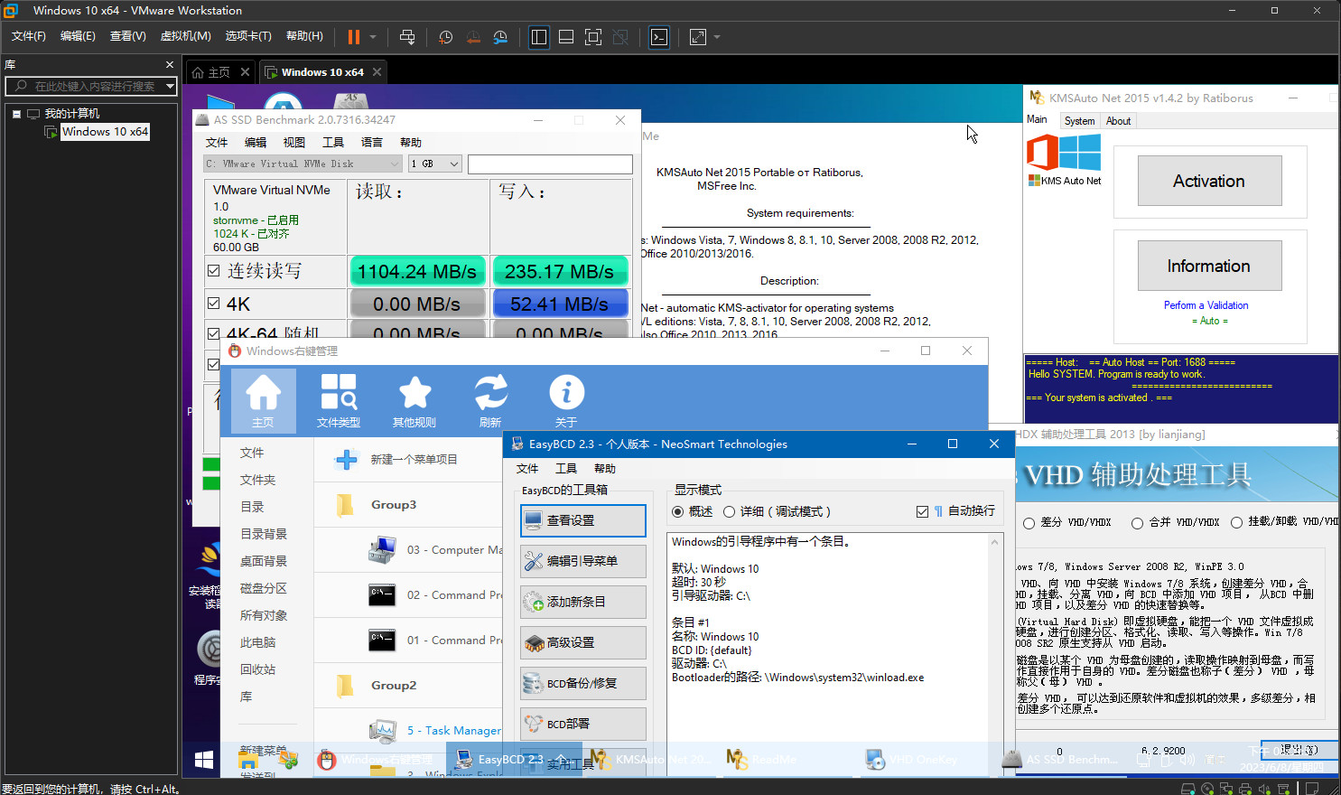Switch to the System tab in KMSAuto
Image resolution: width=1341 pixels, height=795 pixels.
coord(1079,121)
